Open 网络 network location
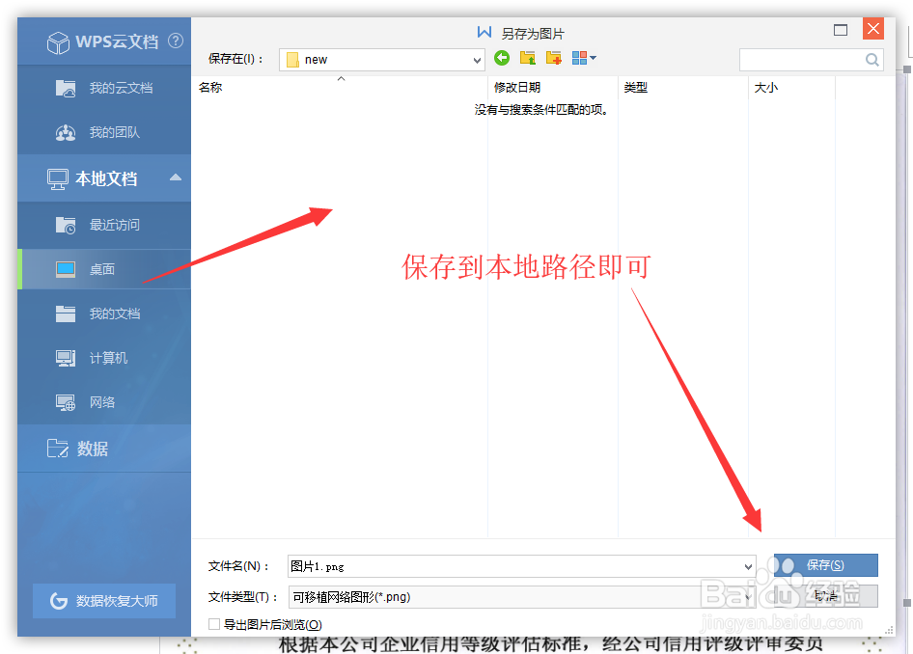Image resolution: width=913 pixels, height=654 pixels. (x=104, y=402)
